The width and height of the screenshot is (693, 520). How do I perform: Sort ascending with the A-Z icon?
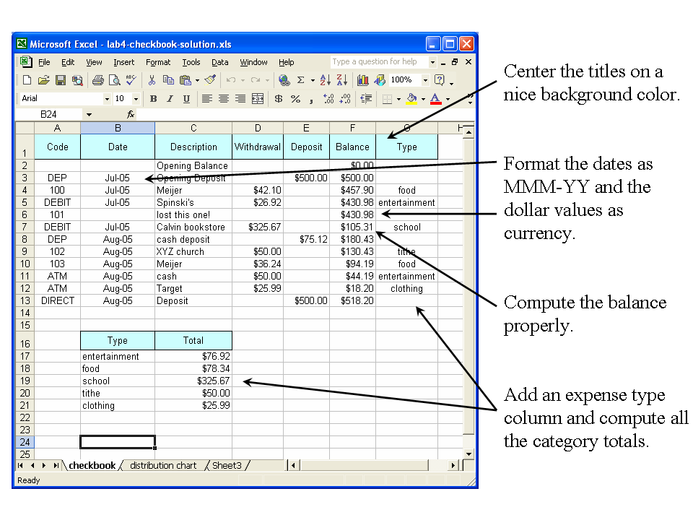[325, 80]
